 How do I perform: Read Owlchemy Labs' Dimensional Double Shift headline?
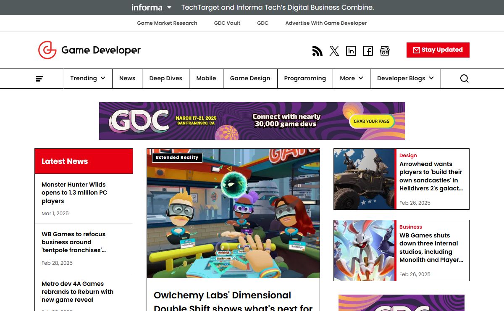pyautogui.click(x=233, y=301)
